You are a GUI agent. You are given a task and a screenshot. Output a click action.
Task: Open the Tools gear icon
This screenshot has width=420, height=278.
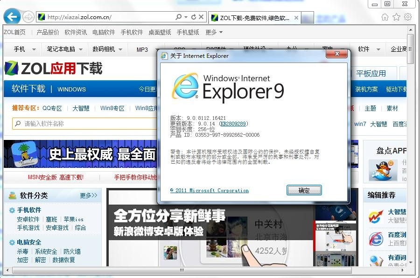pos(407,16)
